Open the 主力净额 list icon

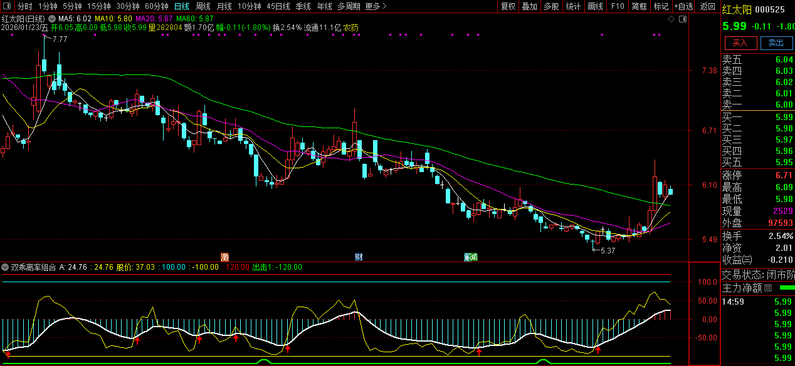pyautogui.click(x=768, y=288)
